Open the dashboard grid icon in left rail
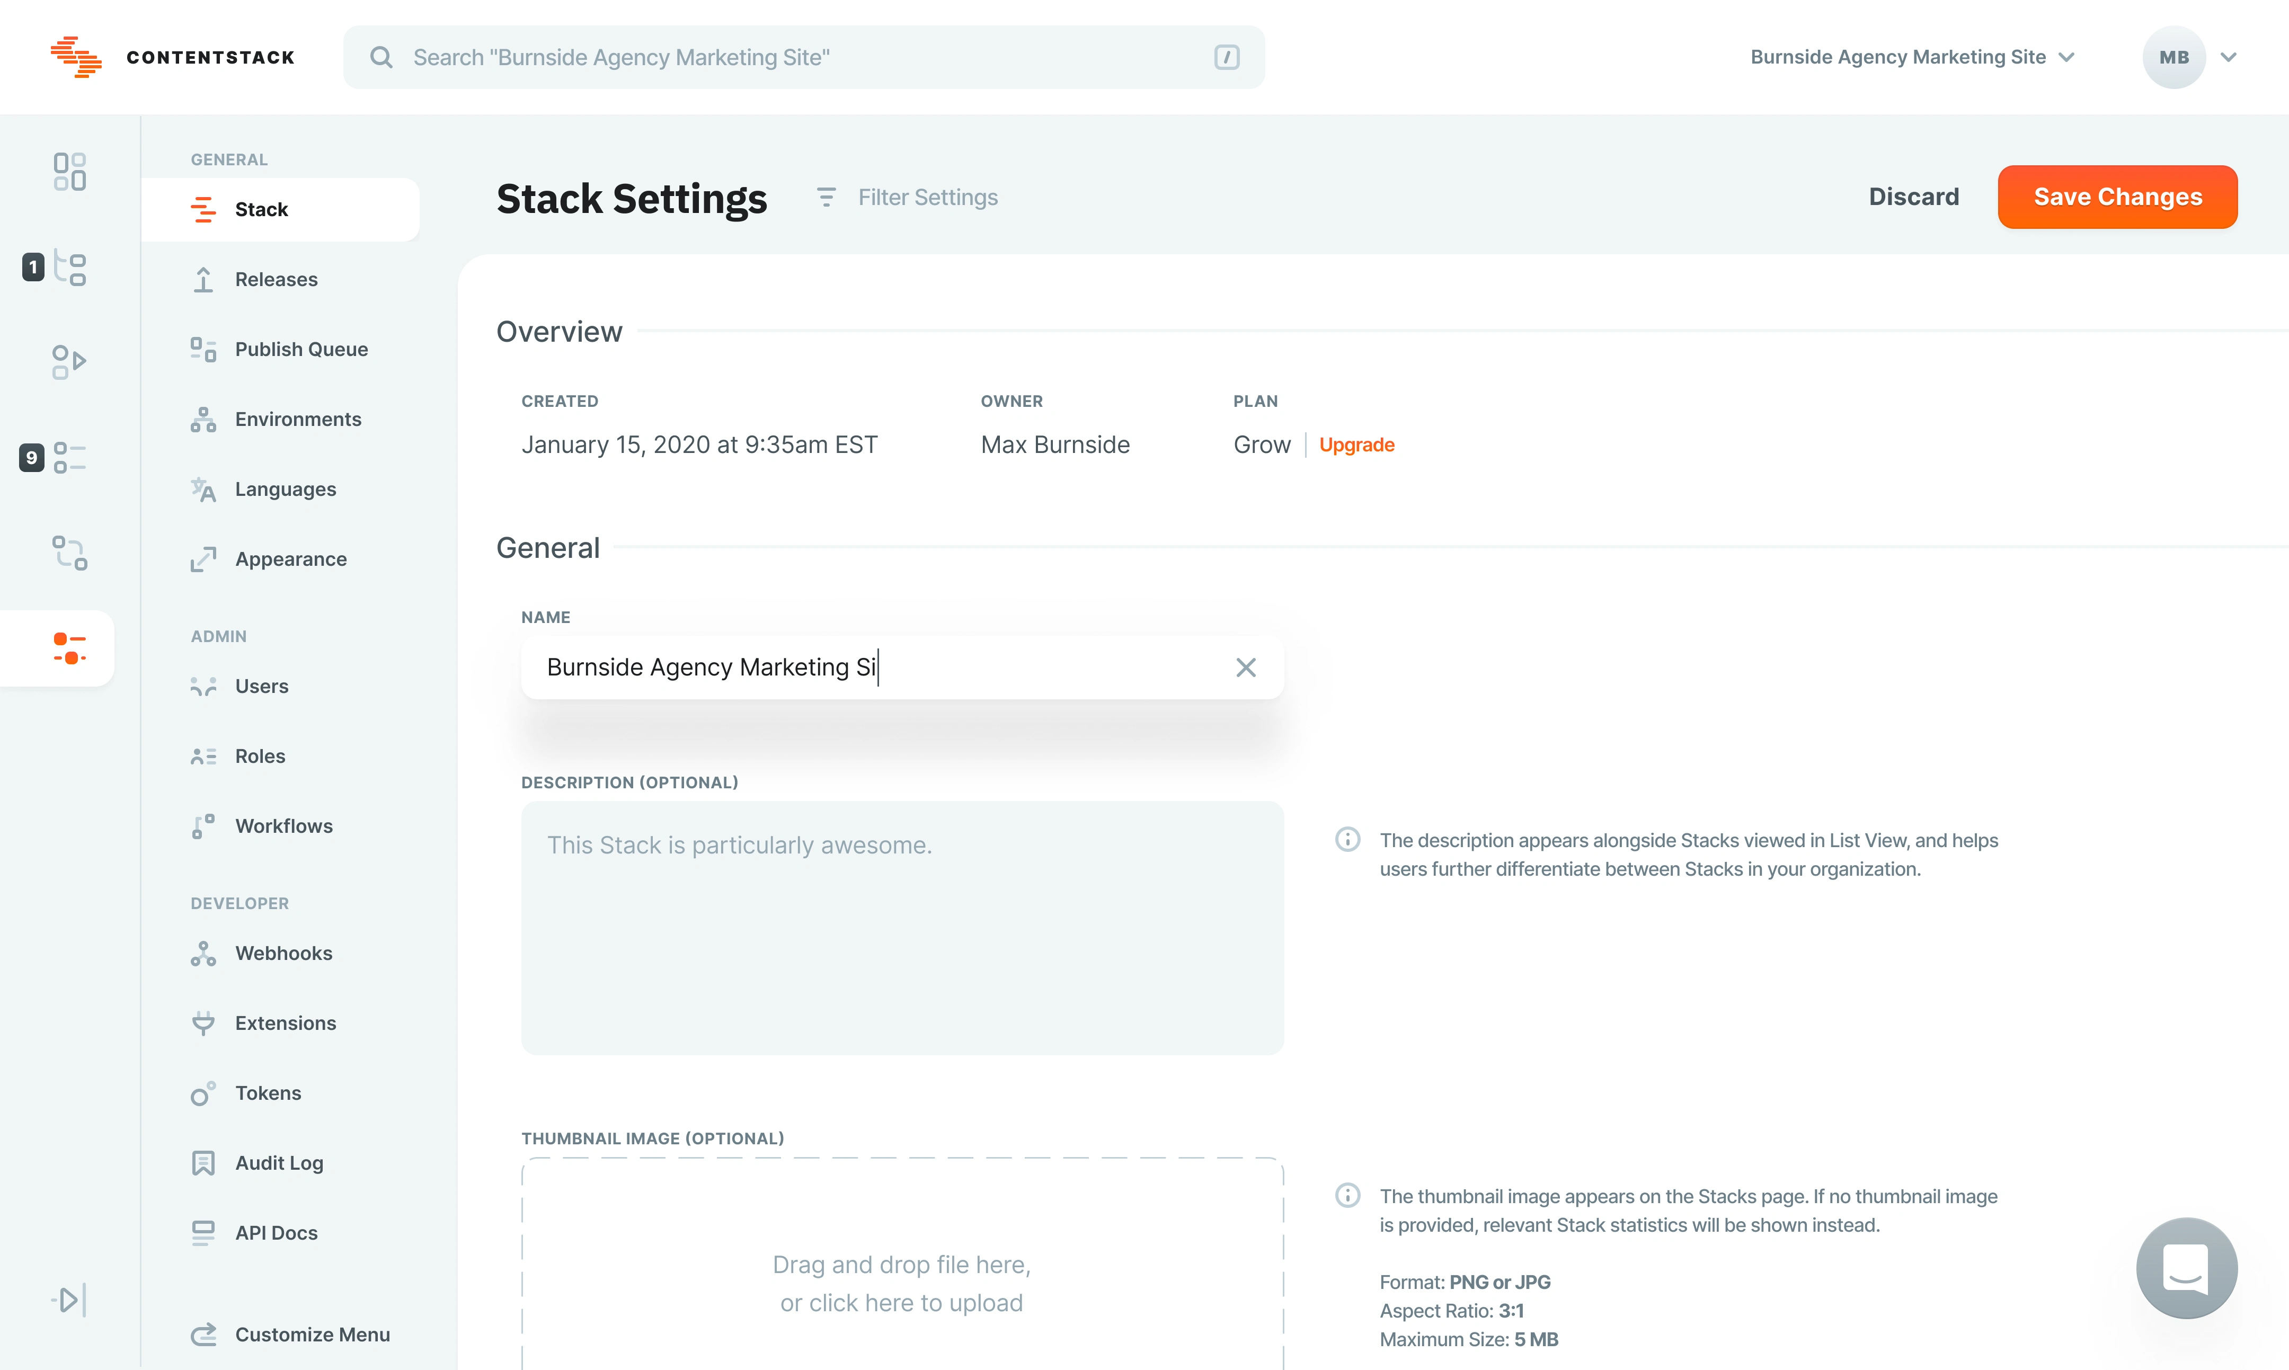Image resolution: width=2289 pixels, height=1370 pixels. (x=69, y=172)
